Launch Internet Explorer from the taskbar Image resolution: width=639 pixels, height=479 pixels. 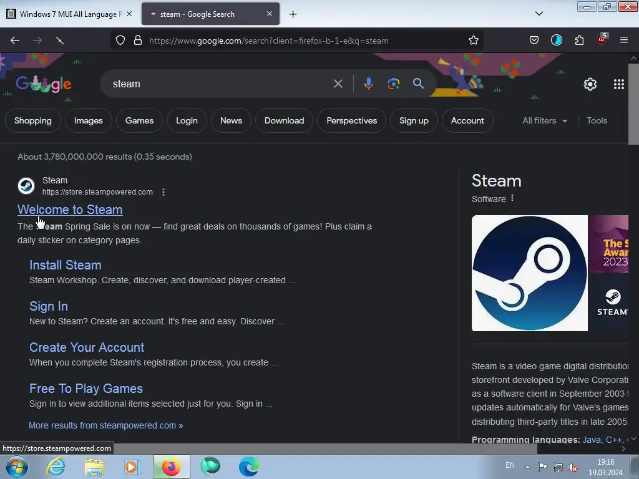pyautogui.click(x=56, y=467)
